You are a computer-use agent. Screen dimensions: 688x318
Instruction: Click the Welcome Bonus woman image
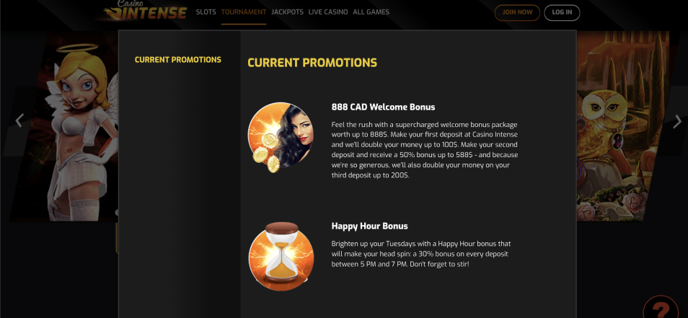point(281,137)
